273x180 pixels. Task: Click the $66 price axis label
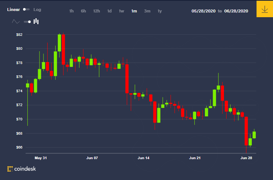tap(19, 147)
